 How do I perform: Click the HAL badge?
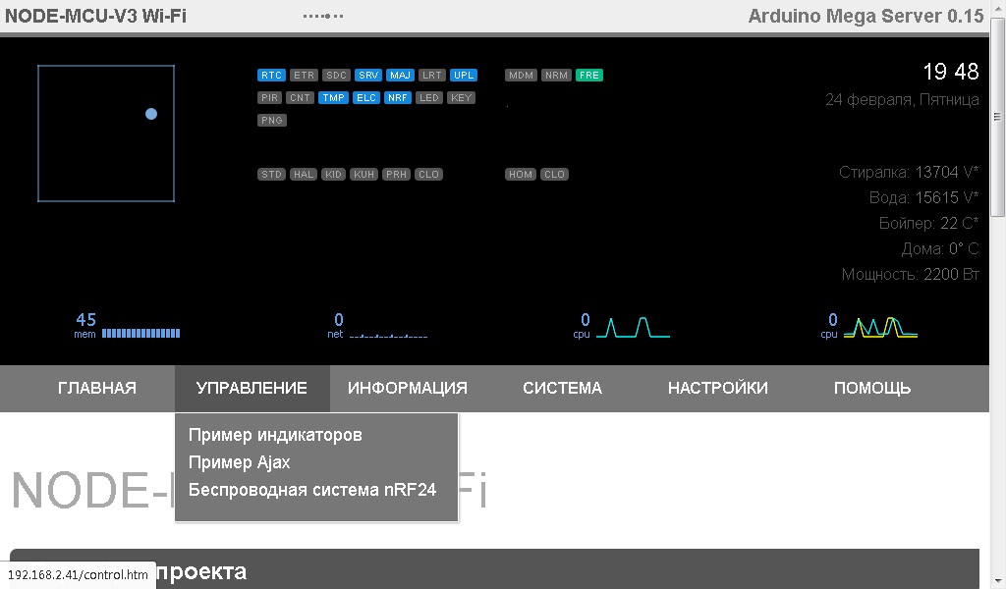pos(304,174)
